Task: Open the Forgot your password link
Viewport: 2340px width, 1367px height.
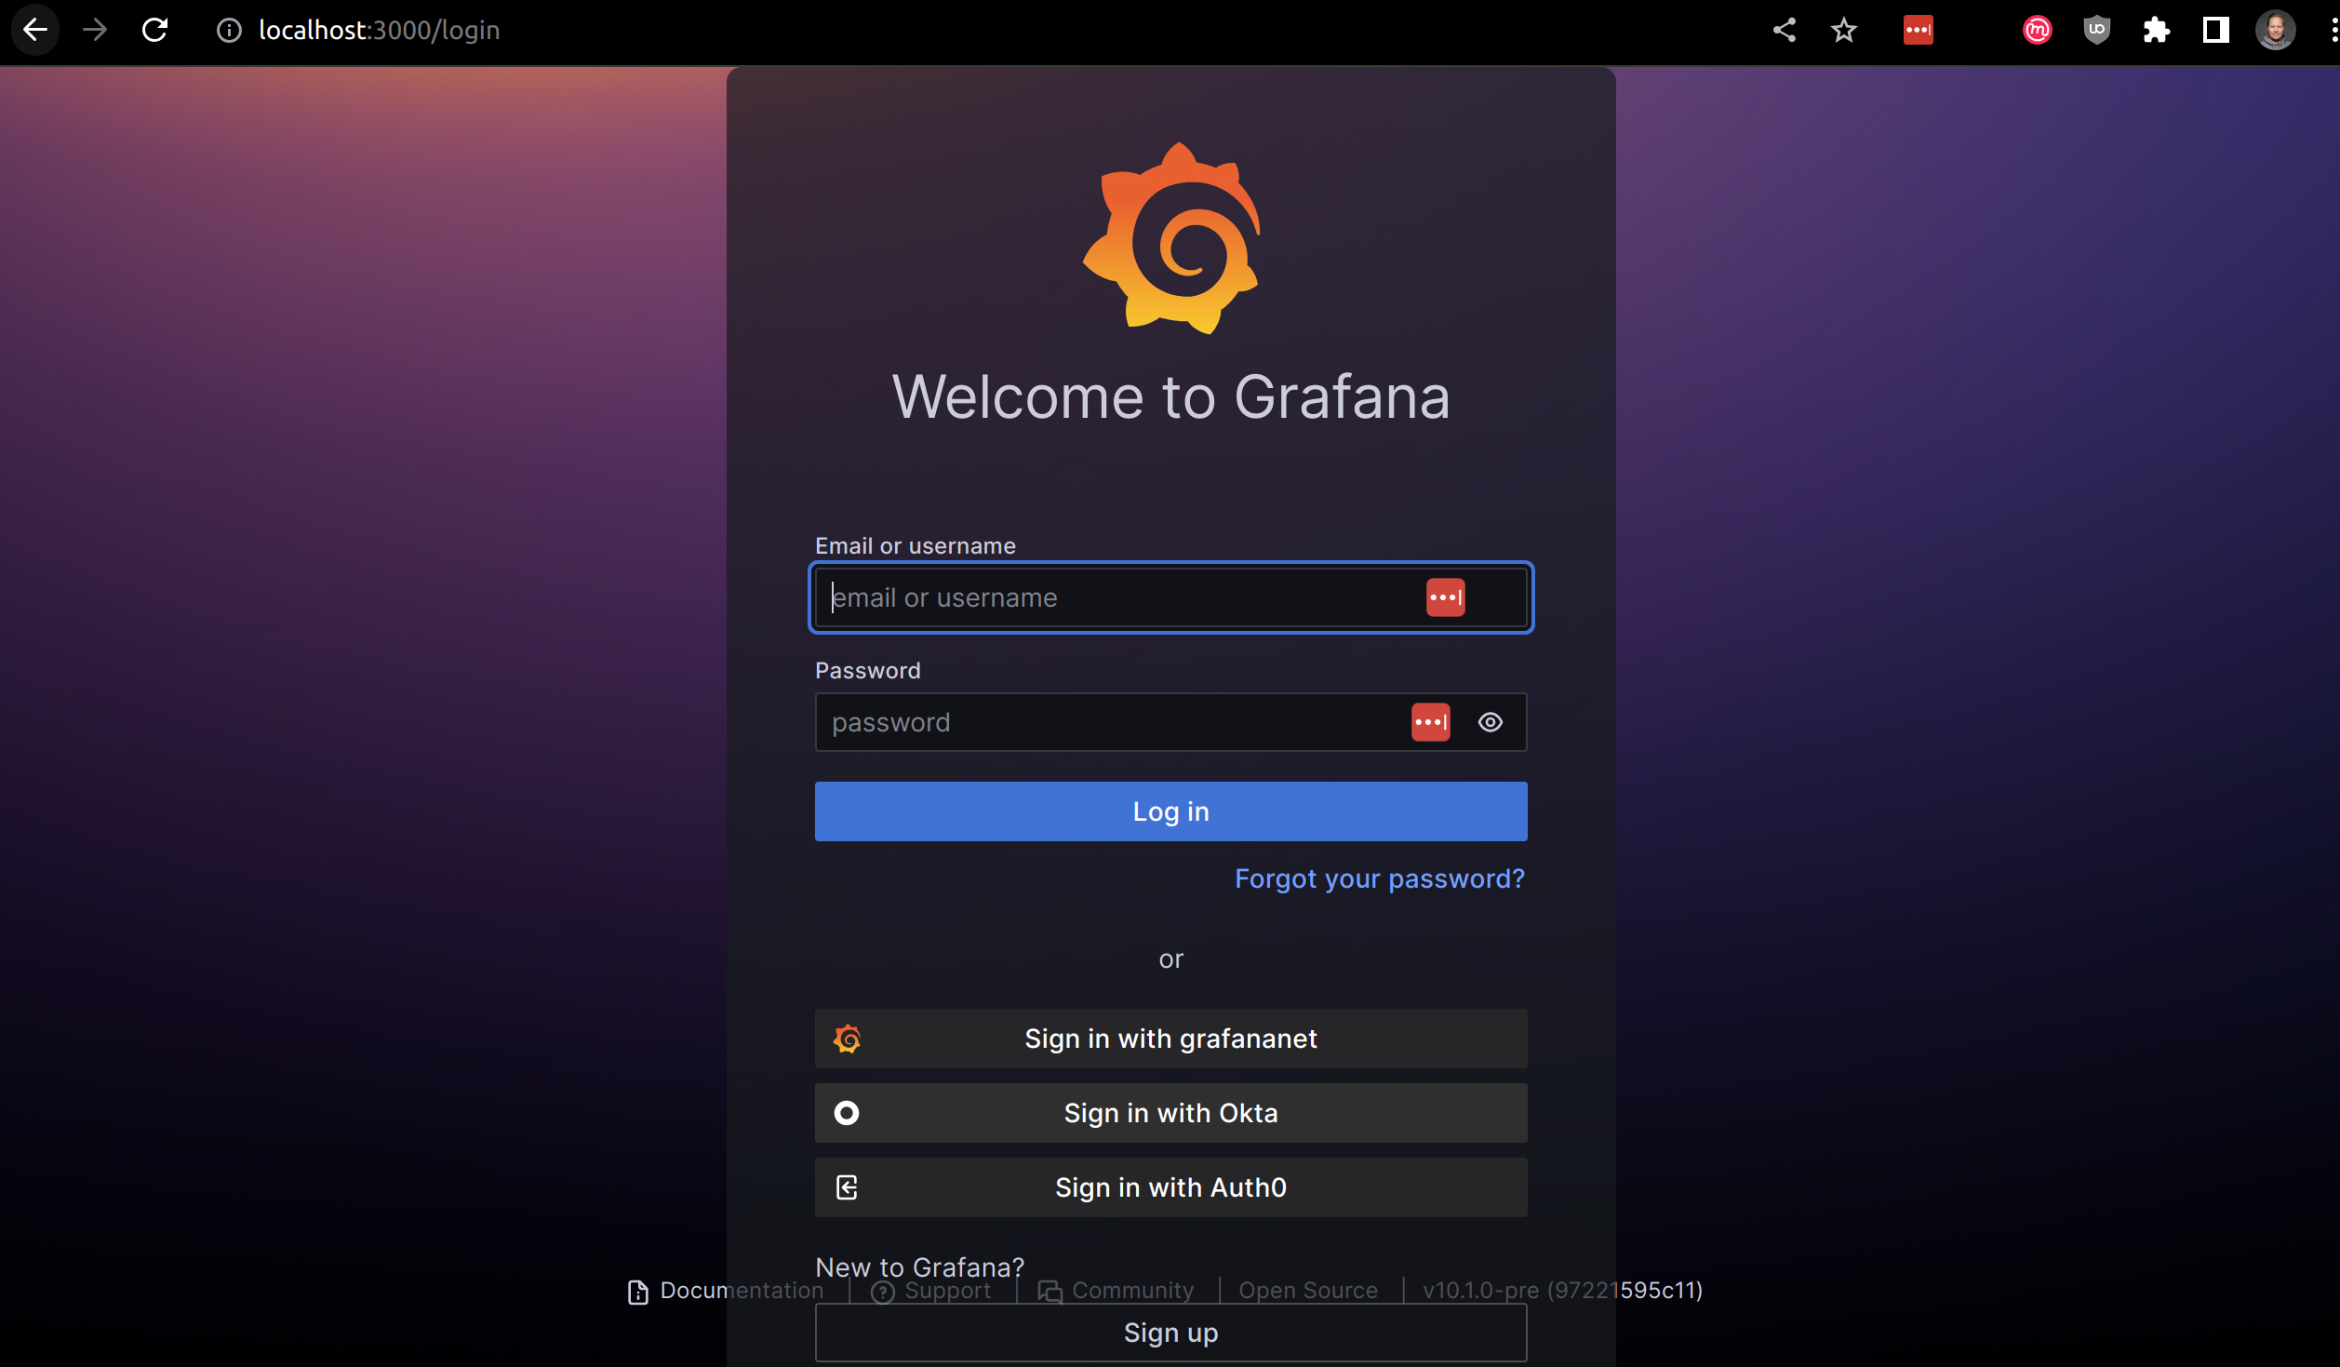Action: click(1379, 878)
